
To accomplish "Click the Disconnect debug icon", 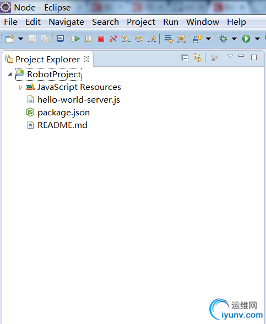I will pyautogui.click(x=113, y=39).
